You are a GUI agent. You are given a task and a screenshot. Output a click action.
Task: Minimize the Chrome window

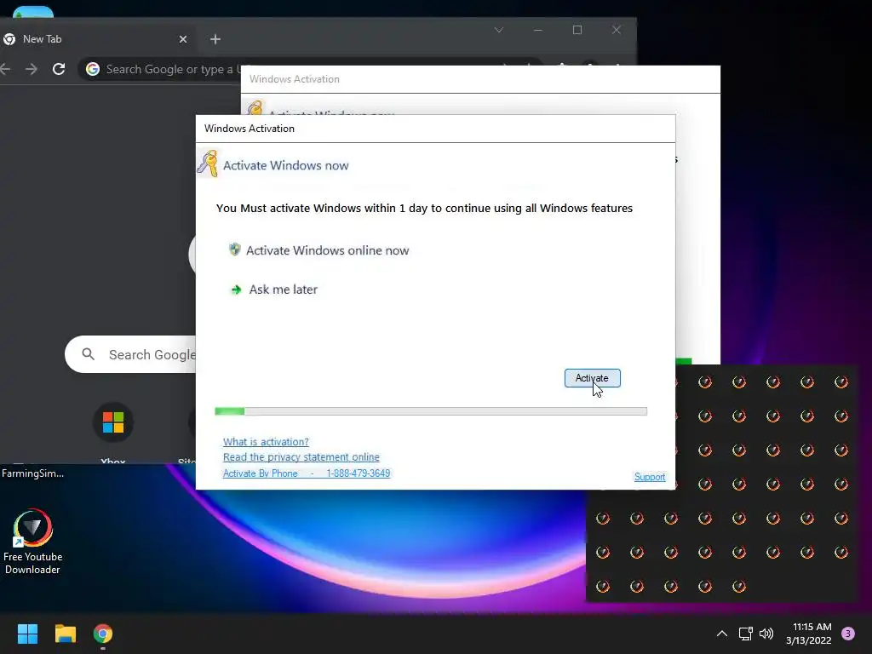coord(538,30)
